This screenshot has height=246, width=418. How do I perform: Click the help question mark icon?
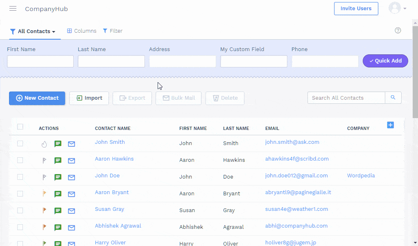[398, 31]
